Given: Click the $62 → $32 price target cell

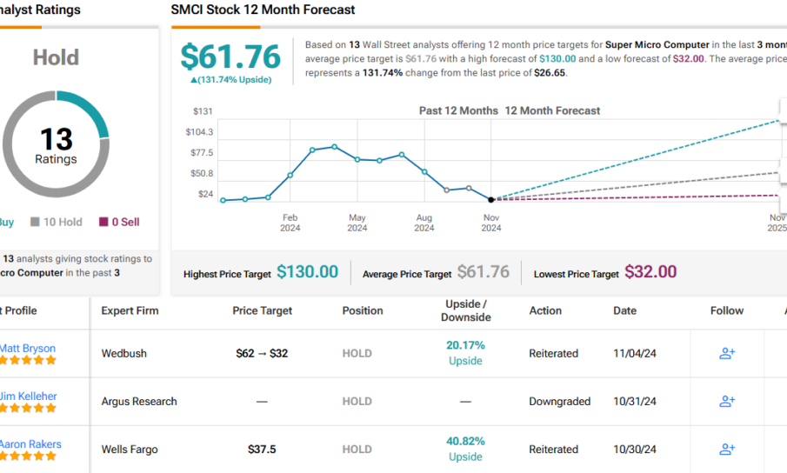Looking at the screenshot, I should tap(262, 353).
